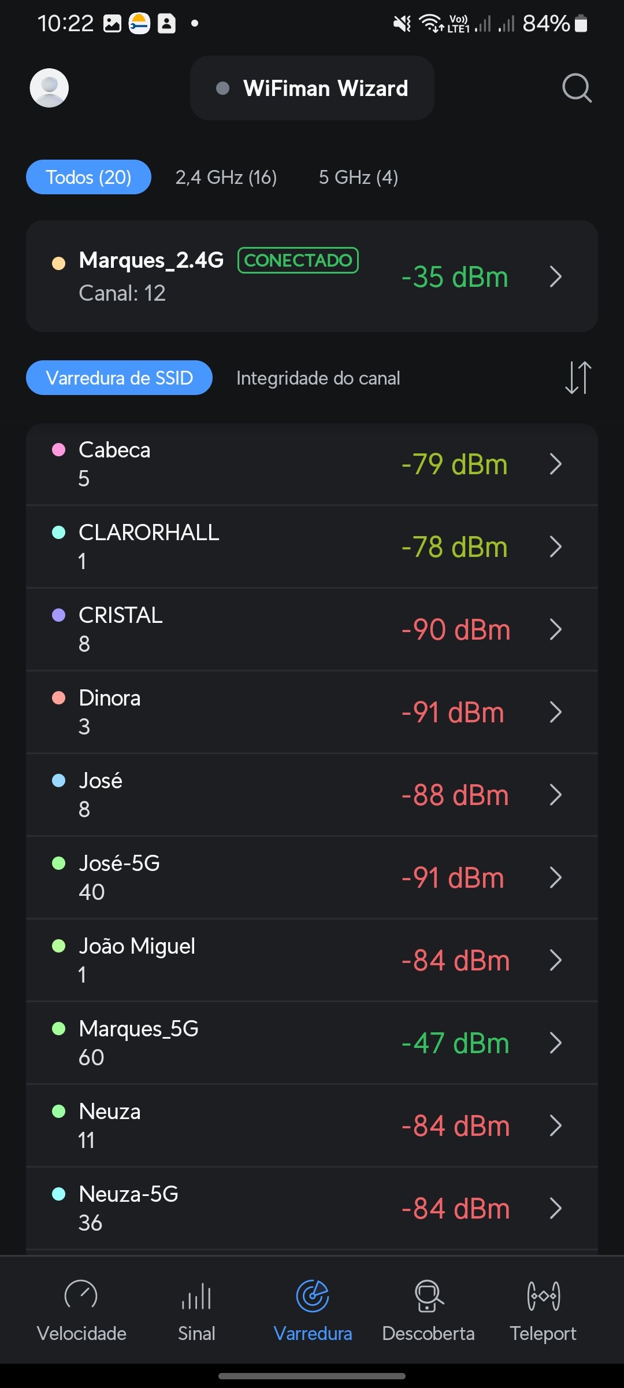Switch to Varredura de SSID tab
The image size is (624, 1388).
(119, 378)
